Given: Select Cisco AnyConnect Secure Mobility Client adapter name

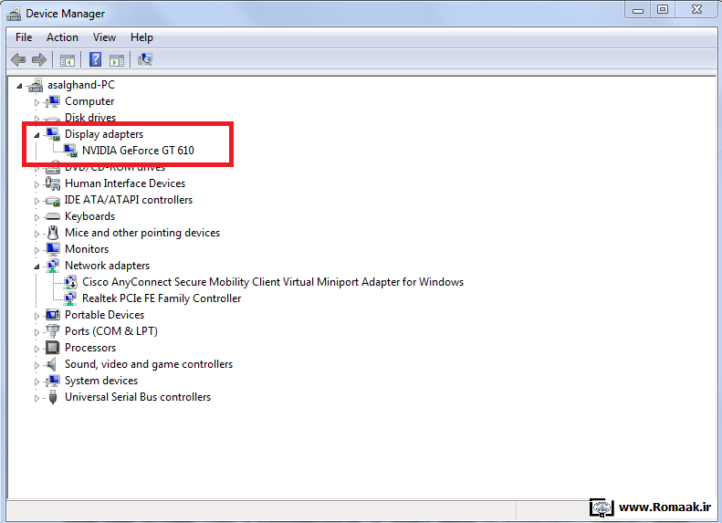Looking at the screenshot, I should [273, 282].
